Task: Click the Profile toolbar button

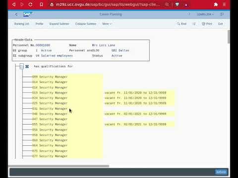Action: coord(39,24)
